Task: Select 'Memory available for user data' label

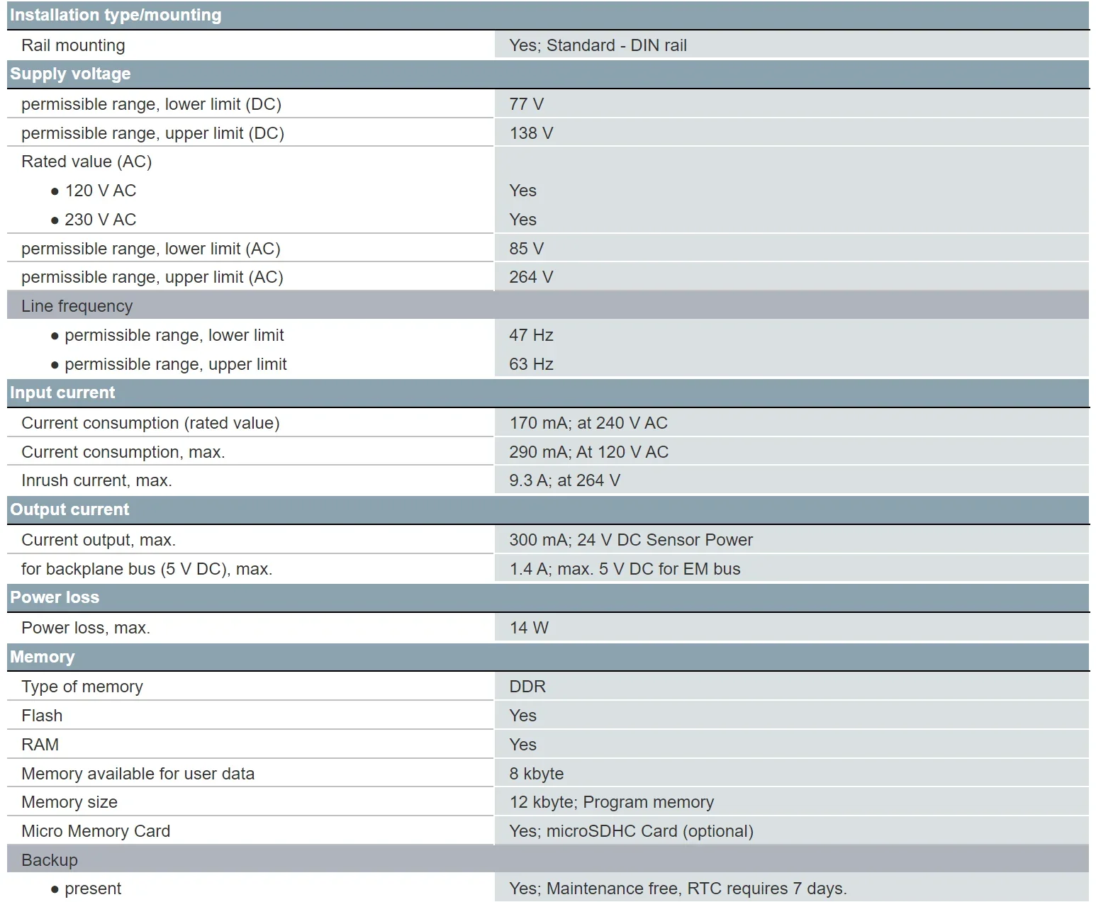Action: coord(138,774)
